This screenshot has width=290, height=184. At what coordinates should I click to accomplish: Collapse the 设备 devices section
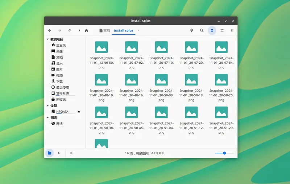click(47, 106)
